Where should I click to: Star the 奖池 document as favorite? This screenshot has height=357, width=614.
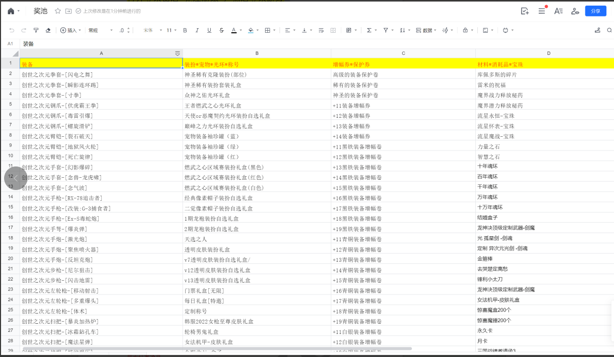(57, 11)
